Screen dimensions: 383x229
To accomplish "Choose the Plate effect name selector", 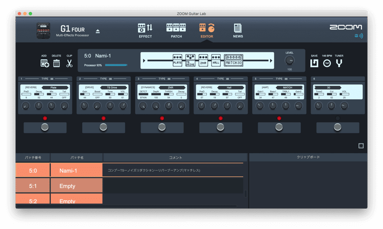I will [x=55, y=88].
